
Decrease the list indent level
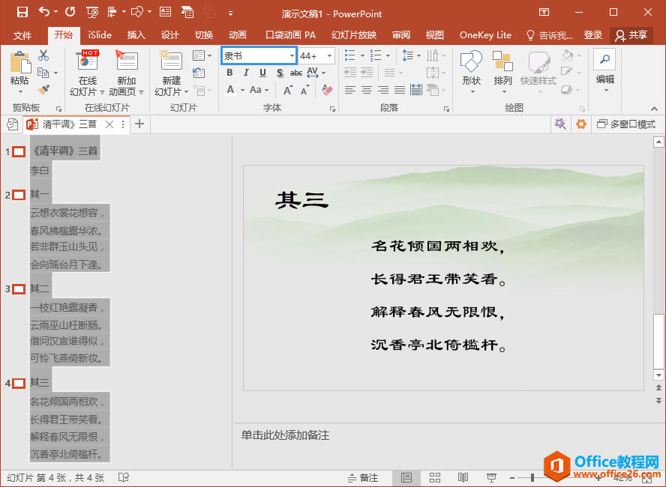(350, 73)
